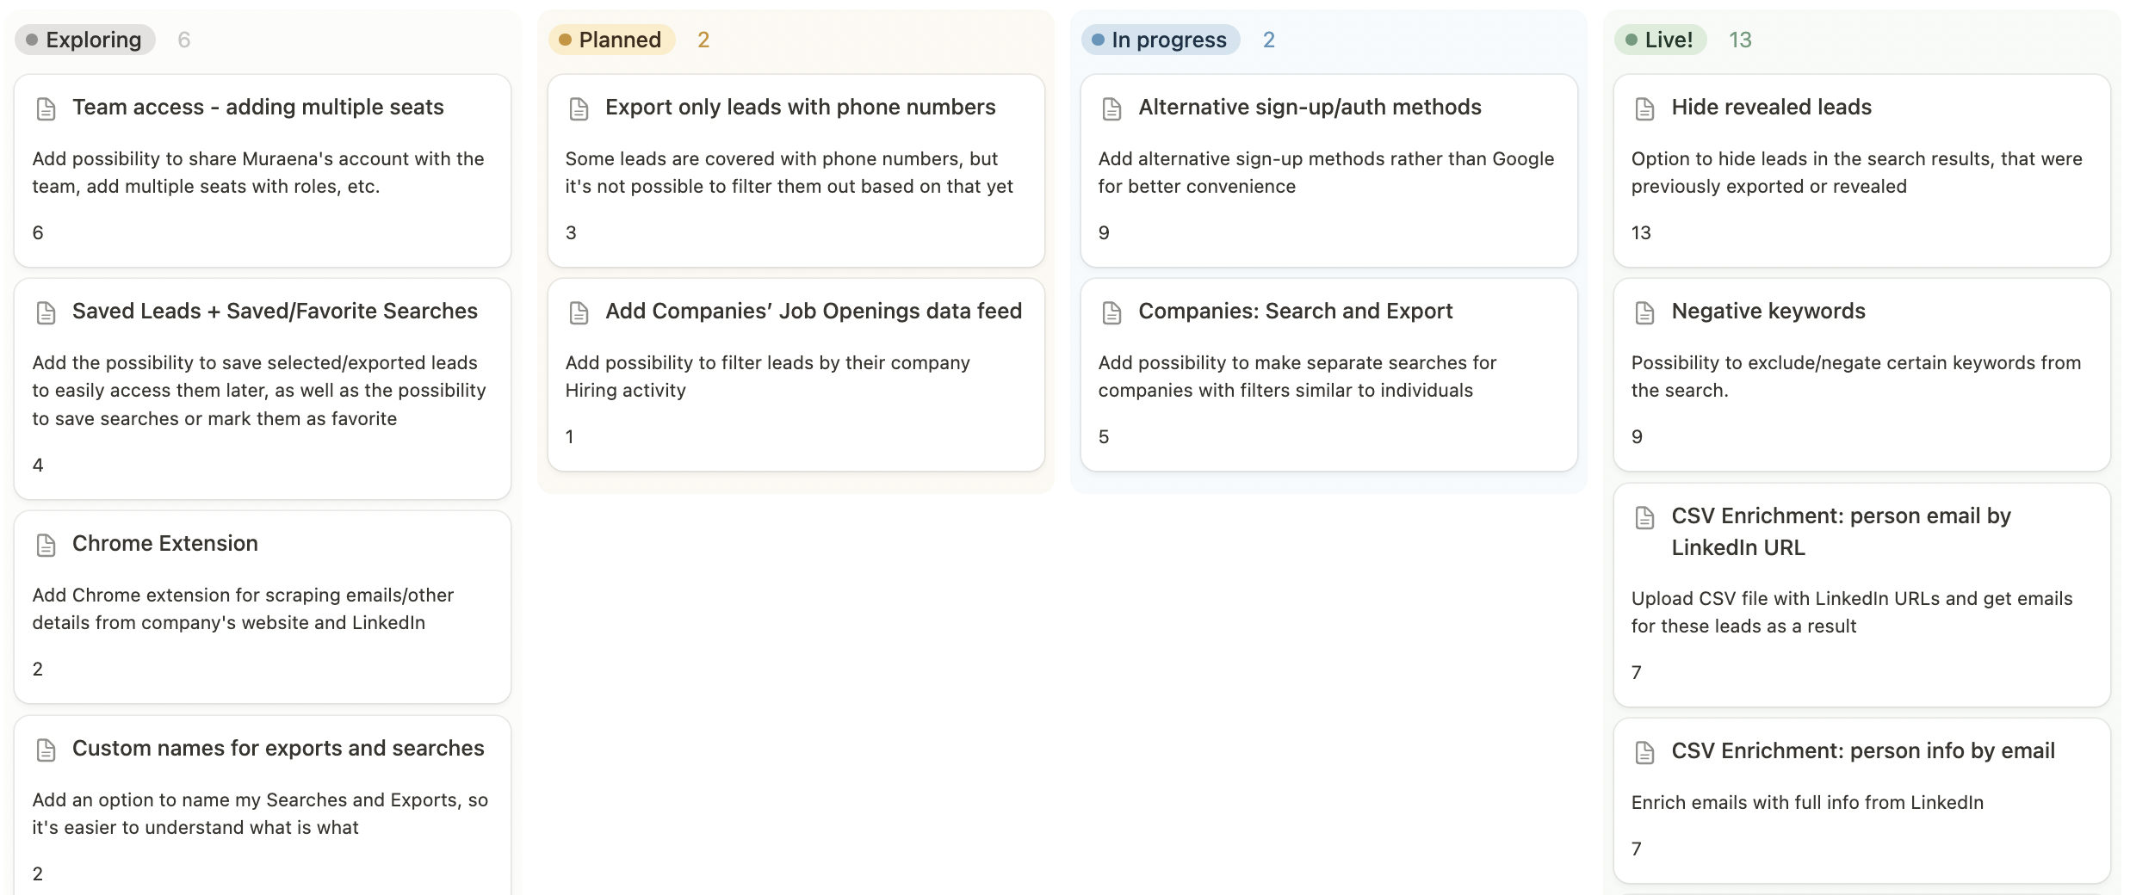Viewport: 2130px width, 895px height.
Task: Open Saved Leads + Saved/Favorite Searches card
Action: tap(275, 312)
